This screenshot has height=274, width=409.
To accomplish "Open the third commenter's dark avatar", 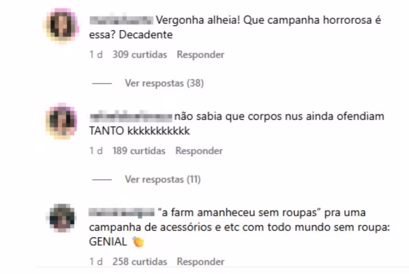I will tap(62, 218).
